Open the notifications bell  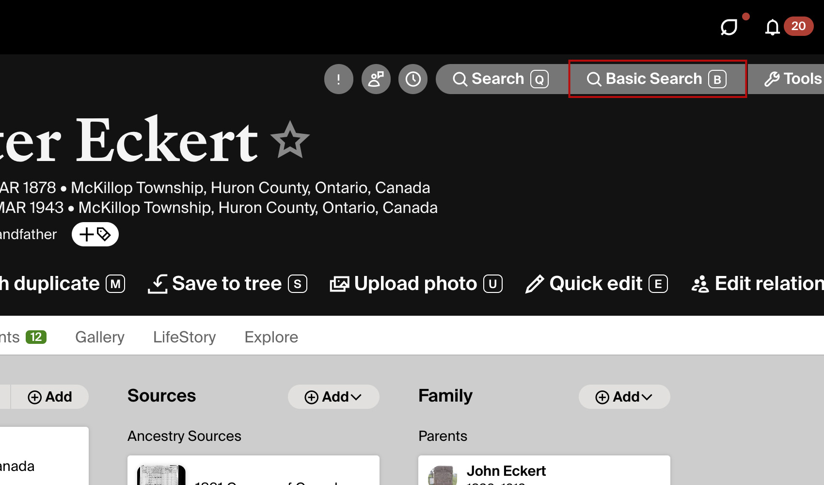pyautogui.click(x=772, y=27)
